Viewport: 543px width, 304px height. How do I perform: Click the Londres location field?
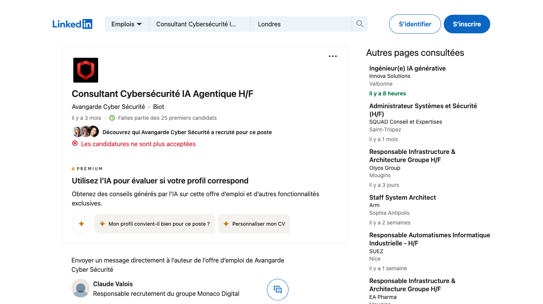301,24
